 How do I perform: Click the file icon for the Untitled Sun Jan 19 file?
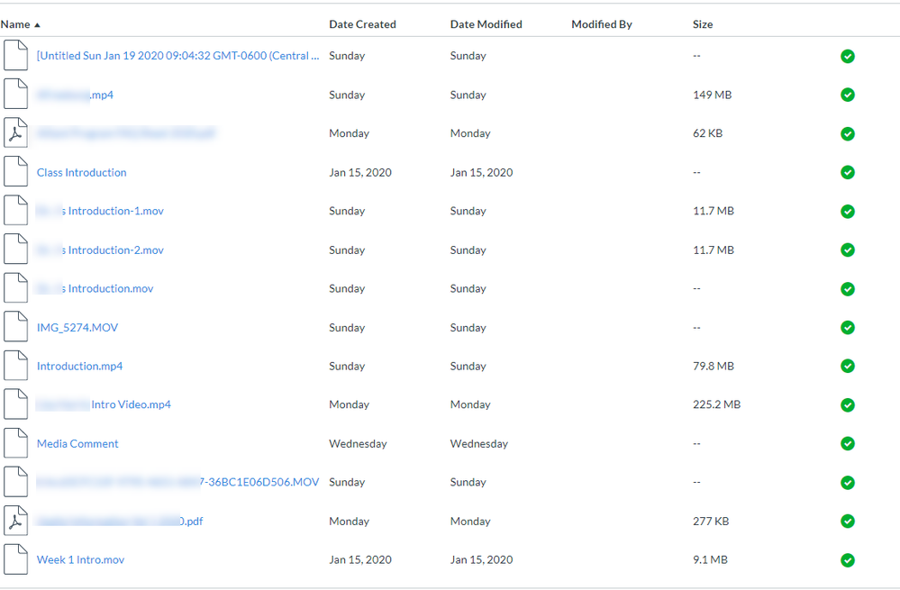[15, 56]
